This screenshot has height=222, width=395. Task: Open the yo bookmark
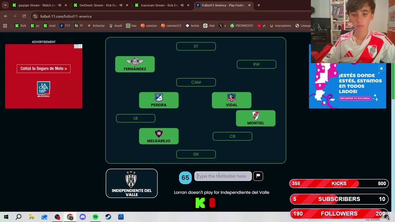35,26
